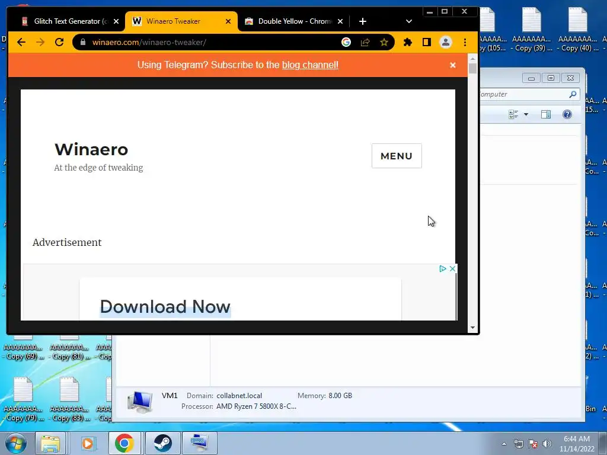The width and height of the screenshot is (607, 455).
Task: Click the share page icon
Action: (365, 42)
